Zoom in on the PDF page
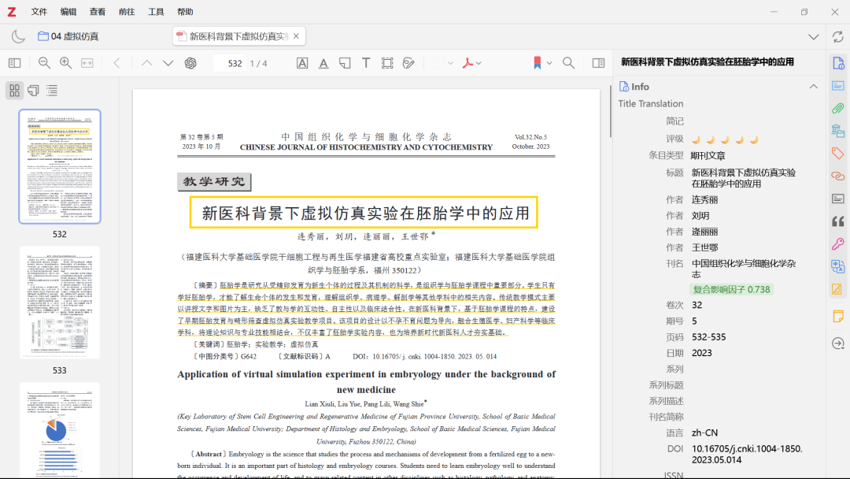The width and height of the screenshot is (850, 479). coord(66,63)
